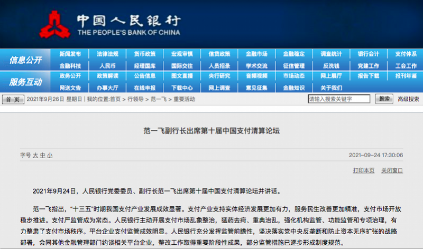Select 音频视频 link
423x249 pixels.
256,76
